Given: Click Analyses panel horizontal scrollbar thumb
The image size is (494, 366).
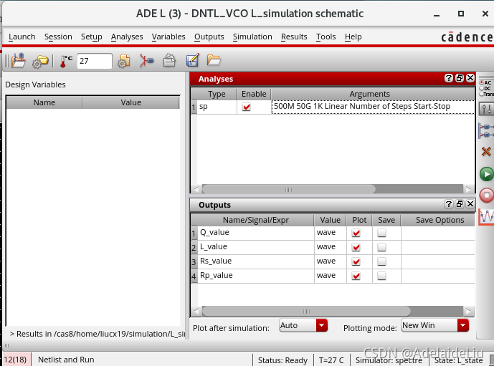Looking at the screenshot, I should point(289,190).
